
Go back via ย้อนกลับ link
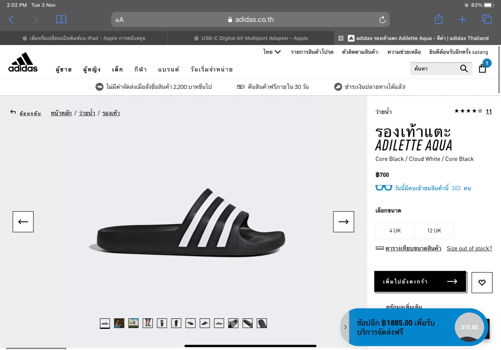(x=26, y=113)
